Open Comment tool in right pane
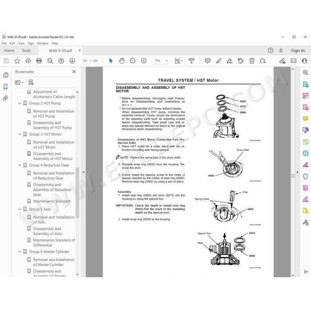 coord(306,119)
